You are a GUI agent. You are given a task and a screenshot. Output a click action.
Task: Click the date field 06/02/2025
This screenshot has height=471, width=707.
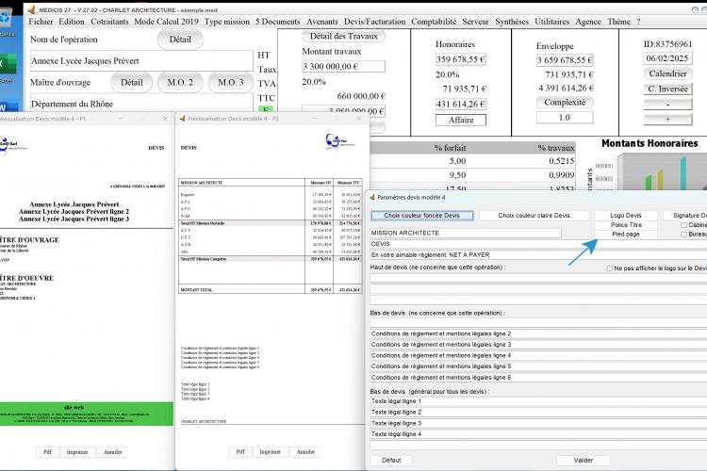pyautogui.click(x=667, y=58)
